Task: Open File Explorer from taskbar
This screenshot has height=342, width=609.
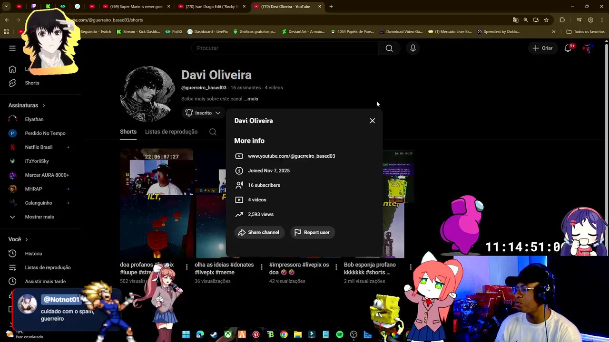Action: coord(298,334)
